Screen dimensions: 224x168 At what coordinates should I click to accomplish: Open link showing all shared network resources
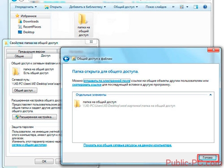tap(128, 145)
